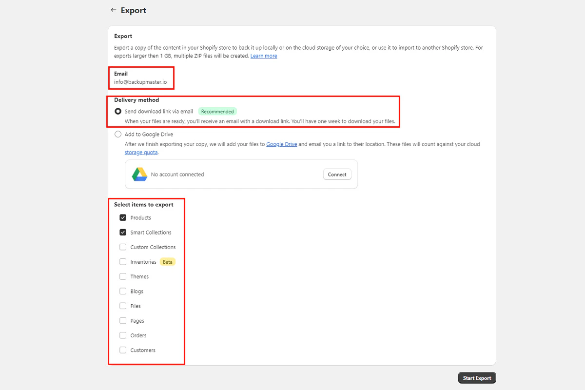
Task: Open the storage quota link
Action: 141,152
